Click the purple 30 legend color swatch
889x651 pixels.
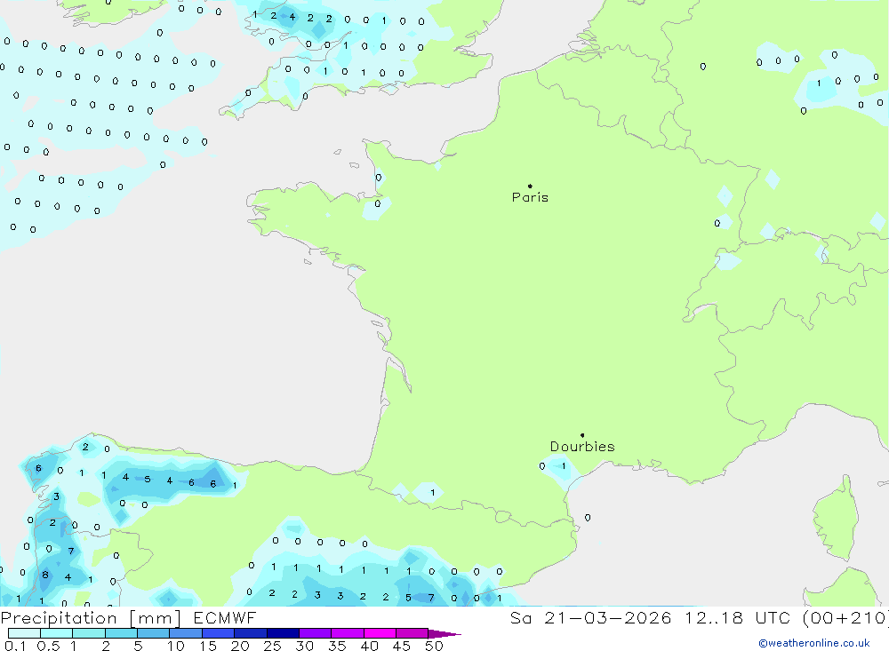(316, 633)
